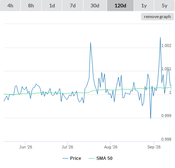The width and height of the screenshot is (175, 168).
Task: Click the green SMA 50 legend swatch
Action: click(92, 158)
